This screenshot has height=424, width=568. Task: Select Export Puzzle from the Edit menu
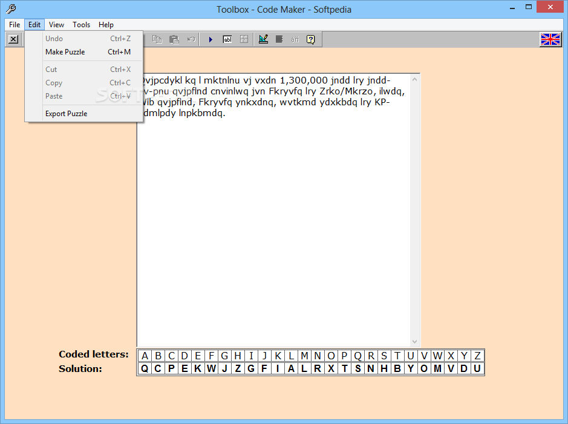click(x=66, y=113)
